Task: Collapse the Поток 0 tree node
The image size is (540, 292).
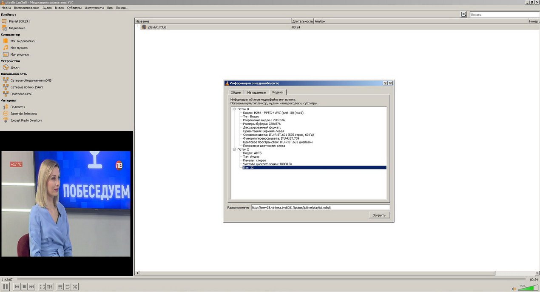Action: (x=234, y=109)
